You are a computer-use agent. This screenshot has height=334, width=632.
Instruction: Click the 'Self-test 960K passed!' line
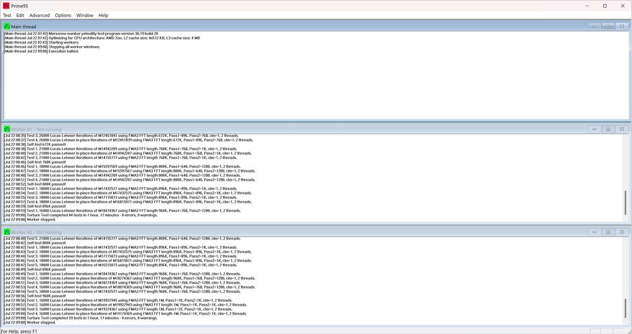[x=35, y=295]
